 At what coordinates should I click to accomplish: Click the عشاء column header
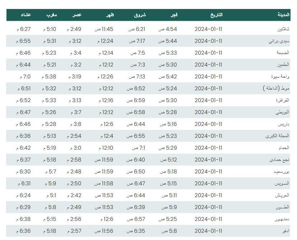click(x=26, y=15)
